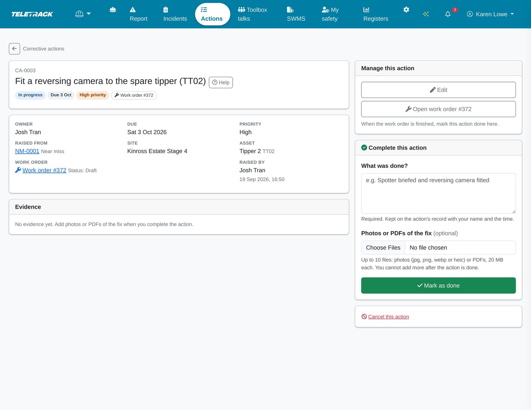Screen dimensions: 531x410
Task: Open settings via the gear icon
Action: (406, 10)
